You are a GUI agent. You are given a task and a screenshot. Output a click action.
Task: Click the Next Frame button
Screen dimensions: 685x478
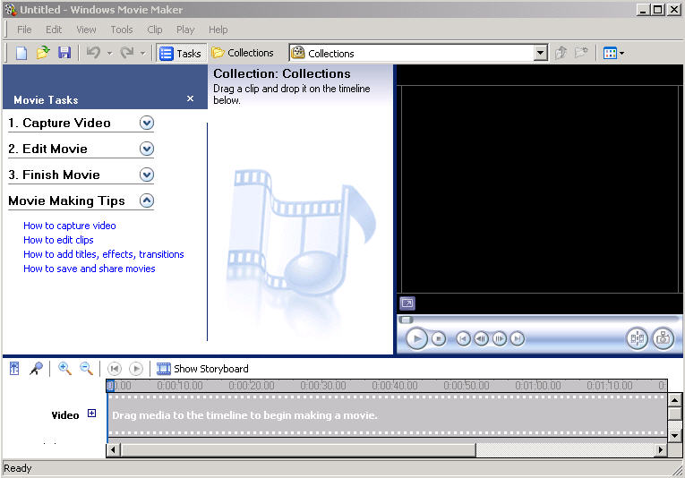(499, 338)
